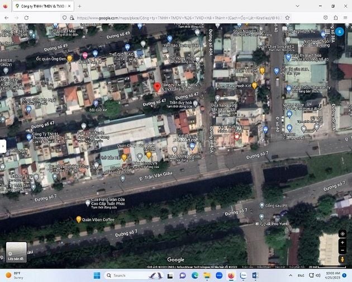The height and width of the screenshot is (282, 352).
Task: Open the Save to Pocket button
Action: [326, 18]
